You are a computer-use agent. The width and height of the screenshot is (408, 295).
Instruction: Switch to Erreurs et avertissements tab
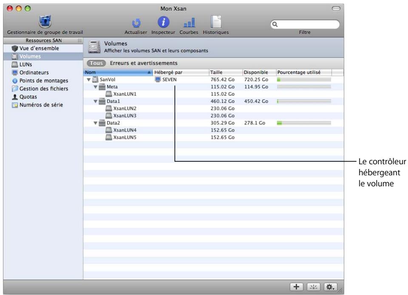coord(144,63)
